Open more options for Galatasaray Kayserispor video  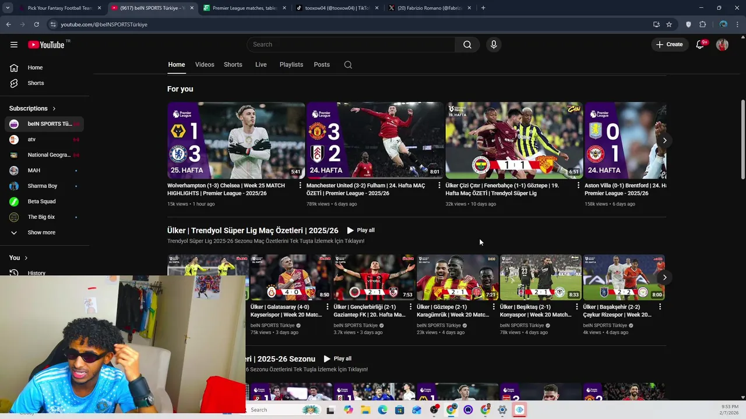pos(327,307)
